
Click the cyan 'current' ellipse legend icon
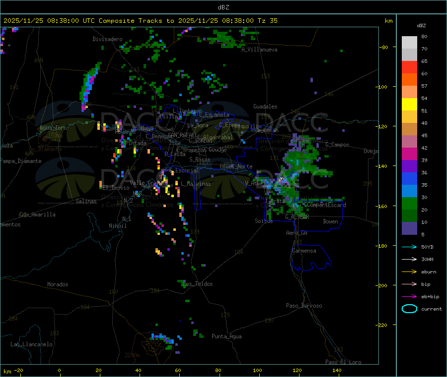(x=409, y=309)
